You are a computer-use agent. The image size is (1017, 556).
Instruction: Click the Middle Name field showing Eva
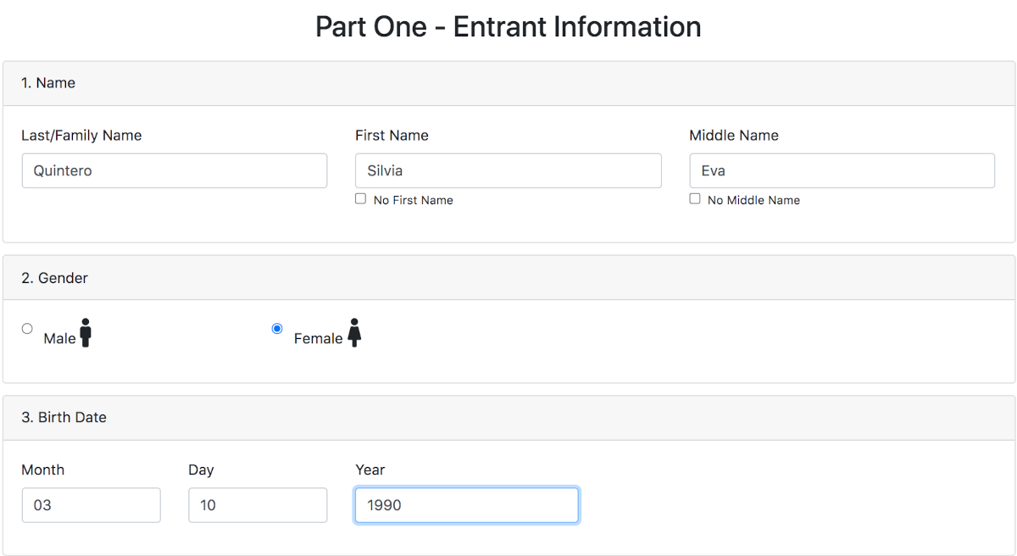point(842,170)
